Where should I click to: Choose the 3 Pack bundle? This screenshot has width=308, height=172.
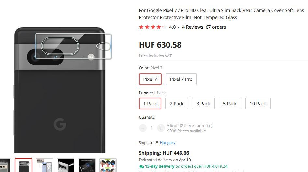pyautogui.click(x=203, y=104)
